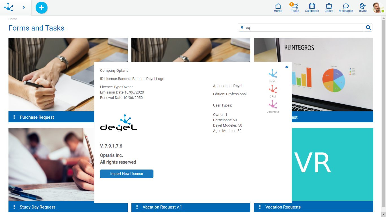The width and height of the screenshot is (386, 217).
Task: Open the Tasks list icon
Action: click(x=295, y=8)
